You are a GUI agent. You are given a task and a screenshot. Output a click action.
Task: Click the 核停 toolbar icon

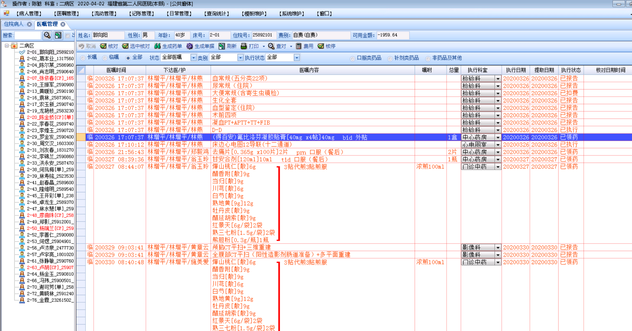coord(321,46)
